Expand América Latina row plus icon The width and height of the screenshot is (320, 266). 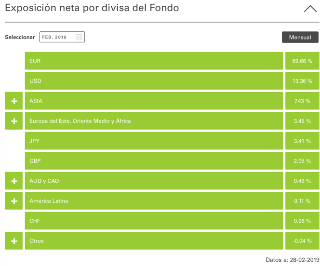(x=14, y=201)
